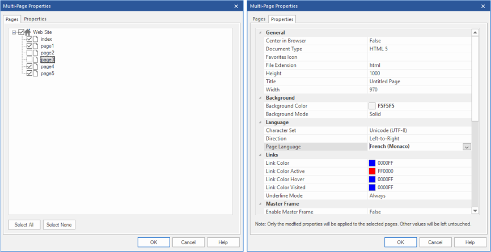This screenshot has height=252, width=491.
Task: Select the page3 tree item label
Action: (x=48, y=59)
